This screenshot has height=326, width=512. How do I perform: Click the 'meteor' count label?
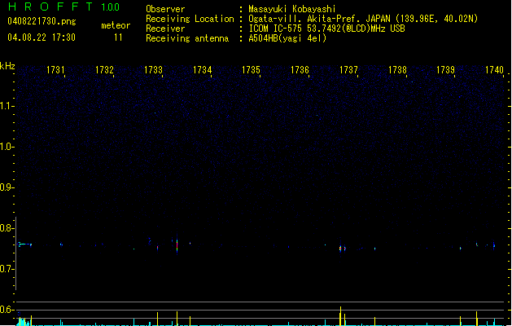(116, 25)
